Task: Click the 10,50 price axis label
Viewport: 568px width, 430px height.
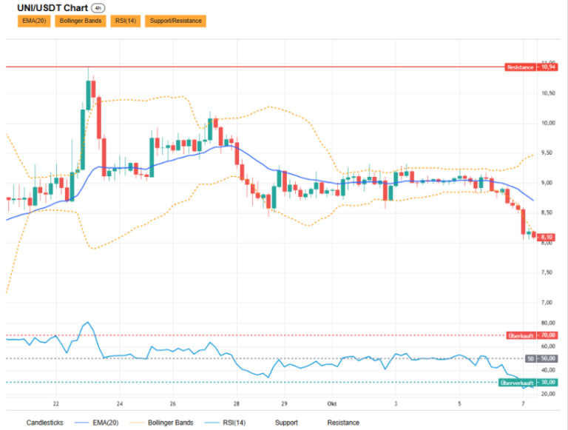Action: [x=548, y=93]
